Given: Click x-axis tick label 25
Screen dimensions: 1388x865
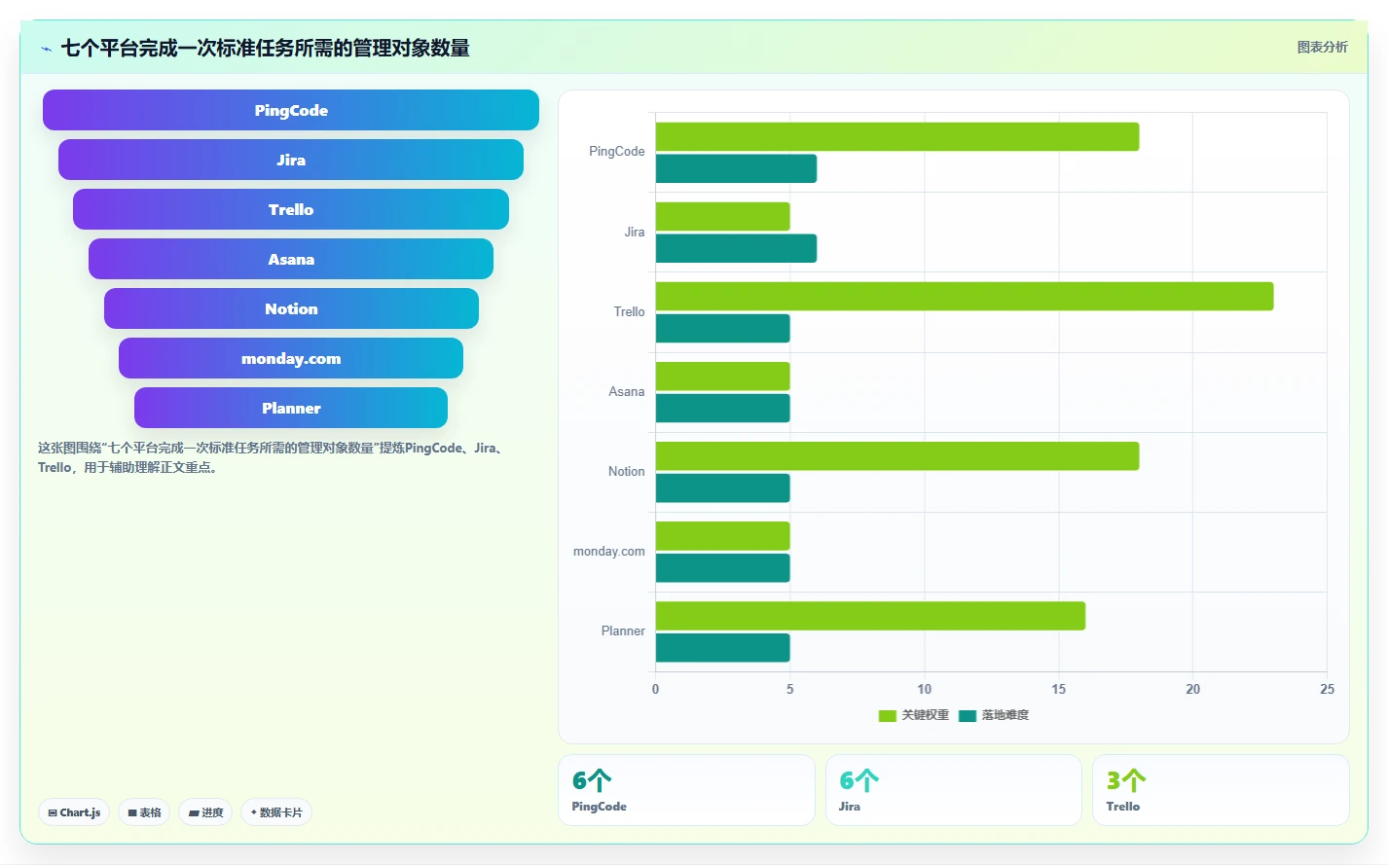Looking at the screenshot, I should (x=1327, y=690).
